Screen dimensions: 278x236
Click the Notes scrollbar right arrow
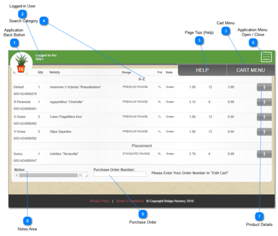[80, 175]
